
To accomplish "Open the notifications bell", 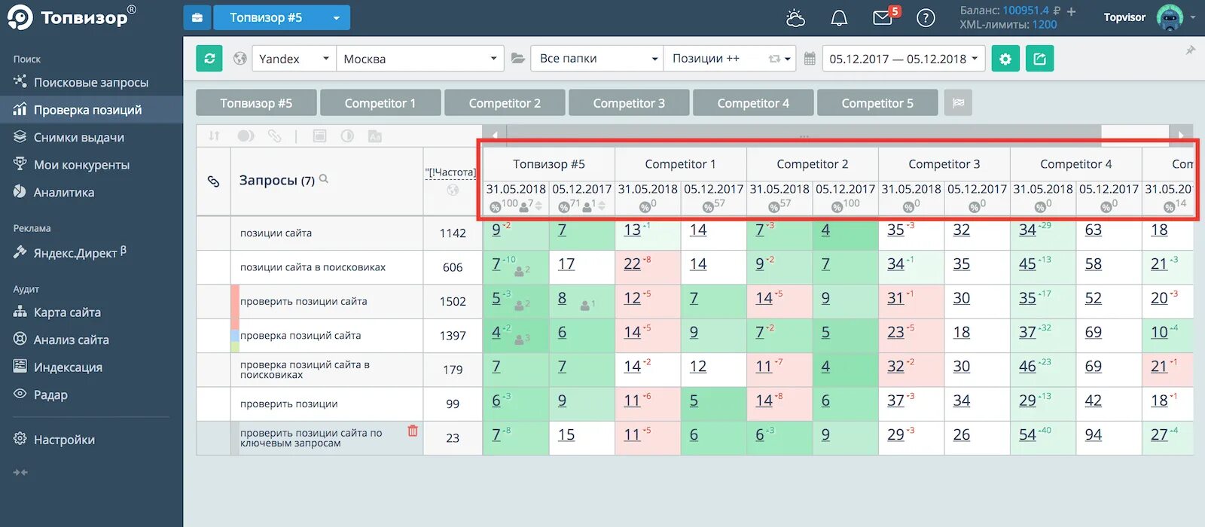I will tap(839, 17).
